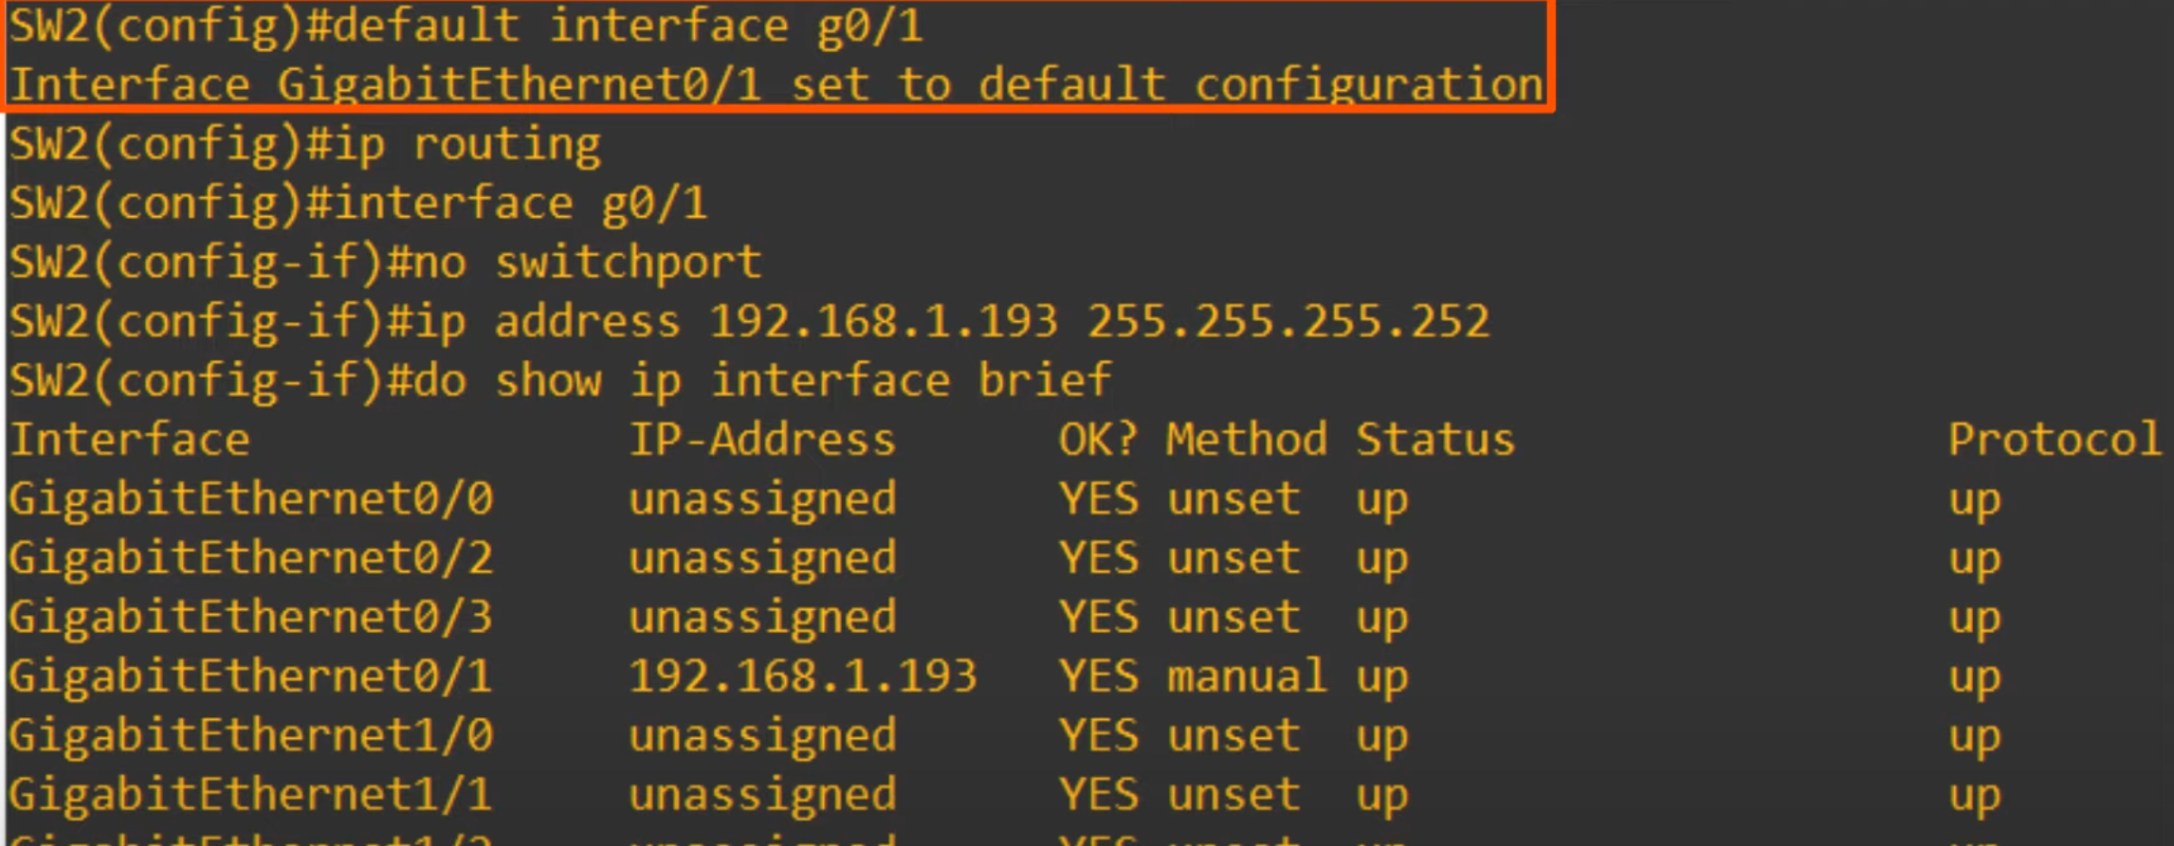The image size is (2174, 846).
Task: Select the GigabitEthernet1/1 interface name
Action: pyautogui.click(x=251, y=795)
